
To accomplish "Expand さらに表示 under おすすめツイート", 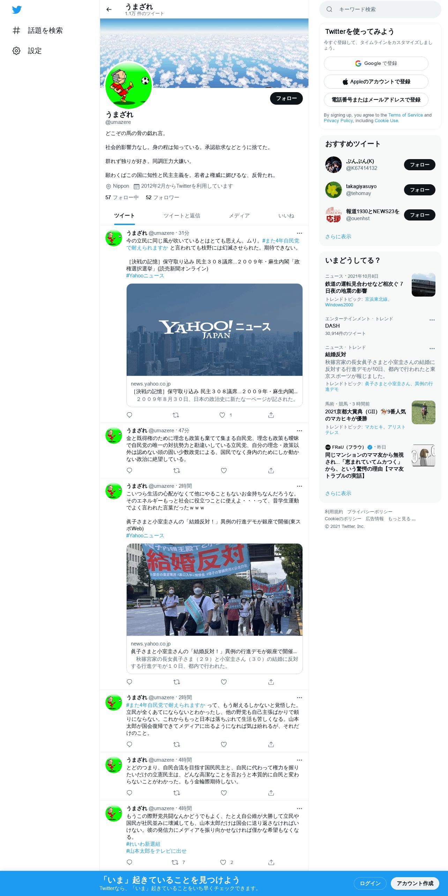I will pos(338,237).
